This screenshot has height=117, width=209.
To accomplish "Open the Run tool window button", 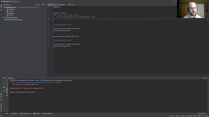I will click(6, 113).
